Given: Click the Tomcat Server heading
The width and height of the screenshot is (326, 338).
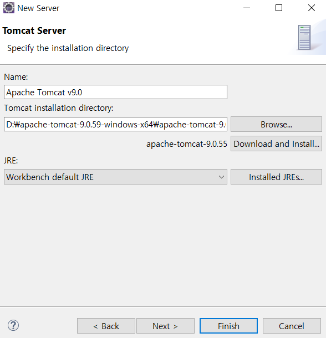Looking at the screenshot, I should point(34,30).
